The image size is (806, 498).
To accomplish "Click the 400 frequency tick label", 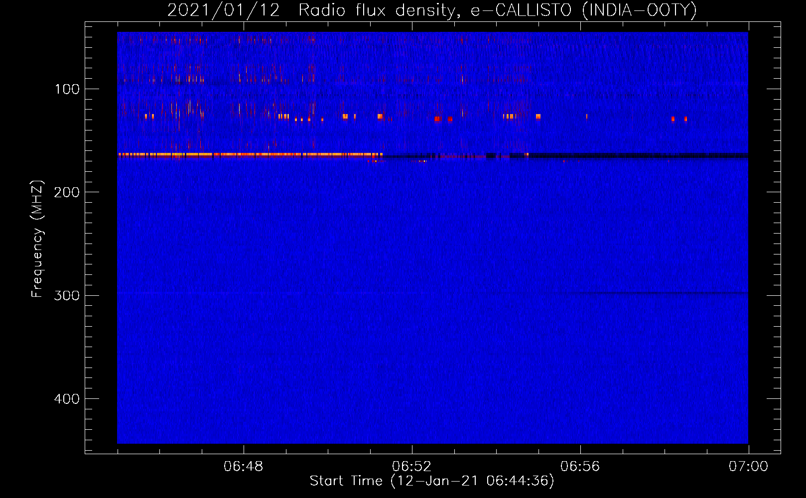I will [67, 399].
